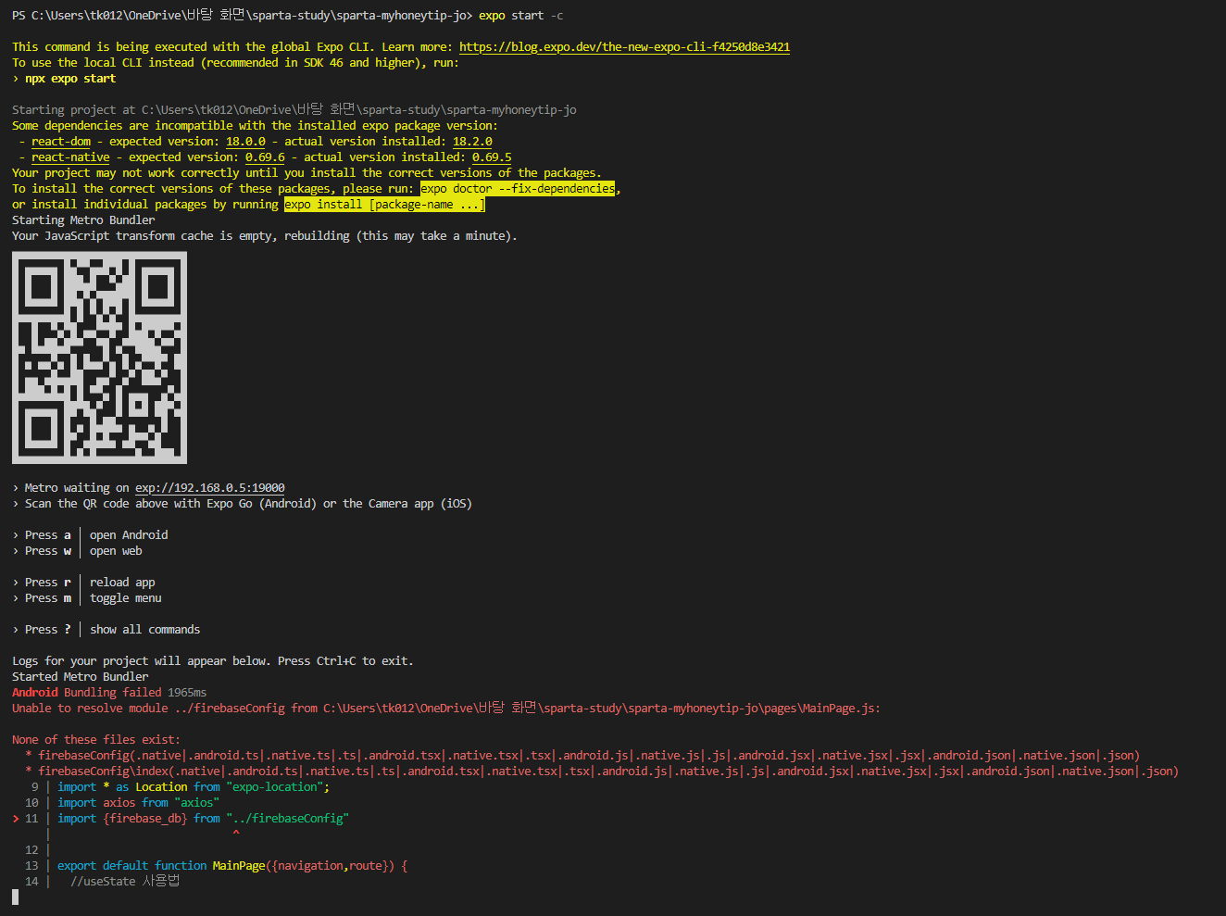Click the red "Android Bundling failed 1965ms" error

point(109,693)
